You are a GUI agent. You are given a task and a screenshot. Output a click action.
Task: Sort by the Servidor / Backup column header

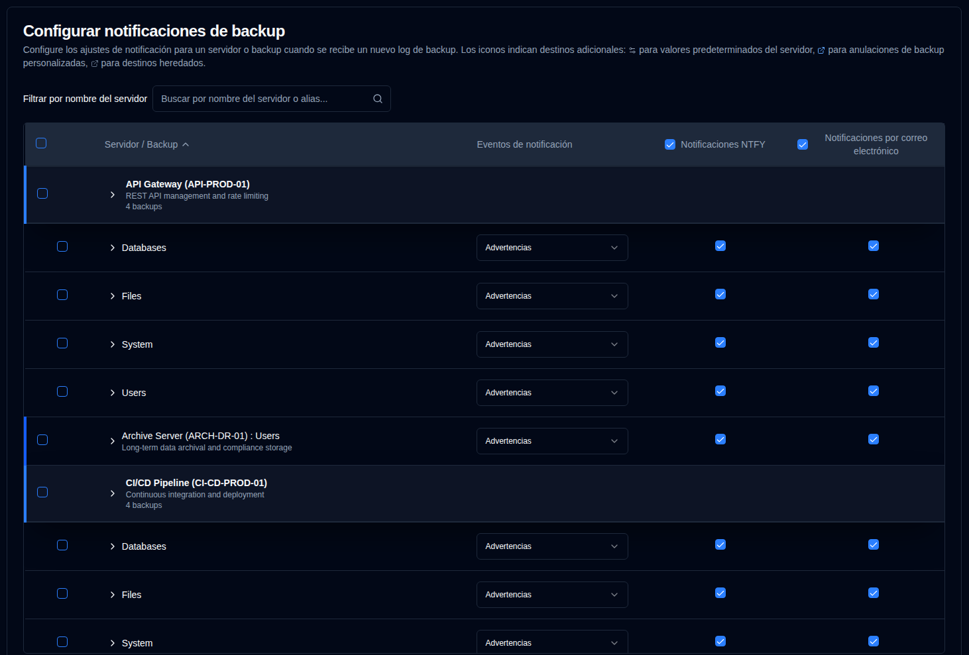pos(141,144)
